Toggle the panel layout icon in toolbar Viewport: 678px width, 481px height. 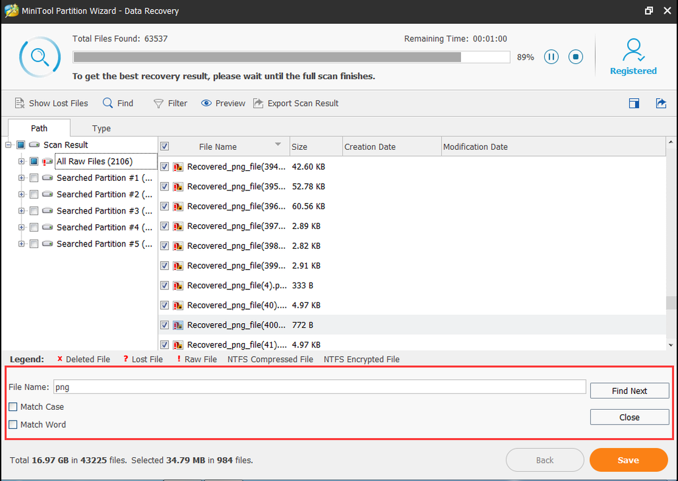tap(634, 103)
